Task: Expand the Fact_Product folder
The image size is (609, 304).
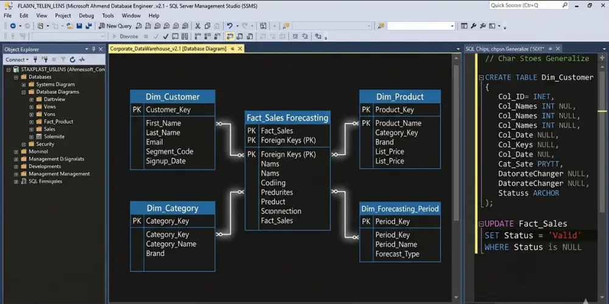Action: point(32,122)
